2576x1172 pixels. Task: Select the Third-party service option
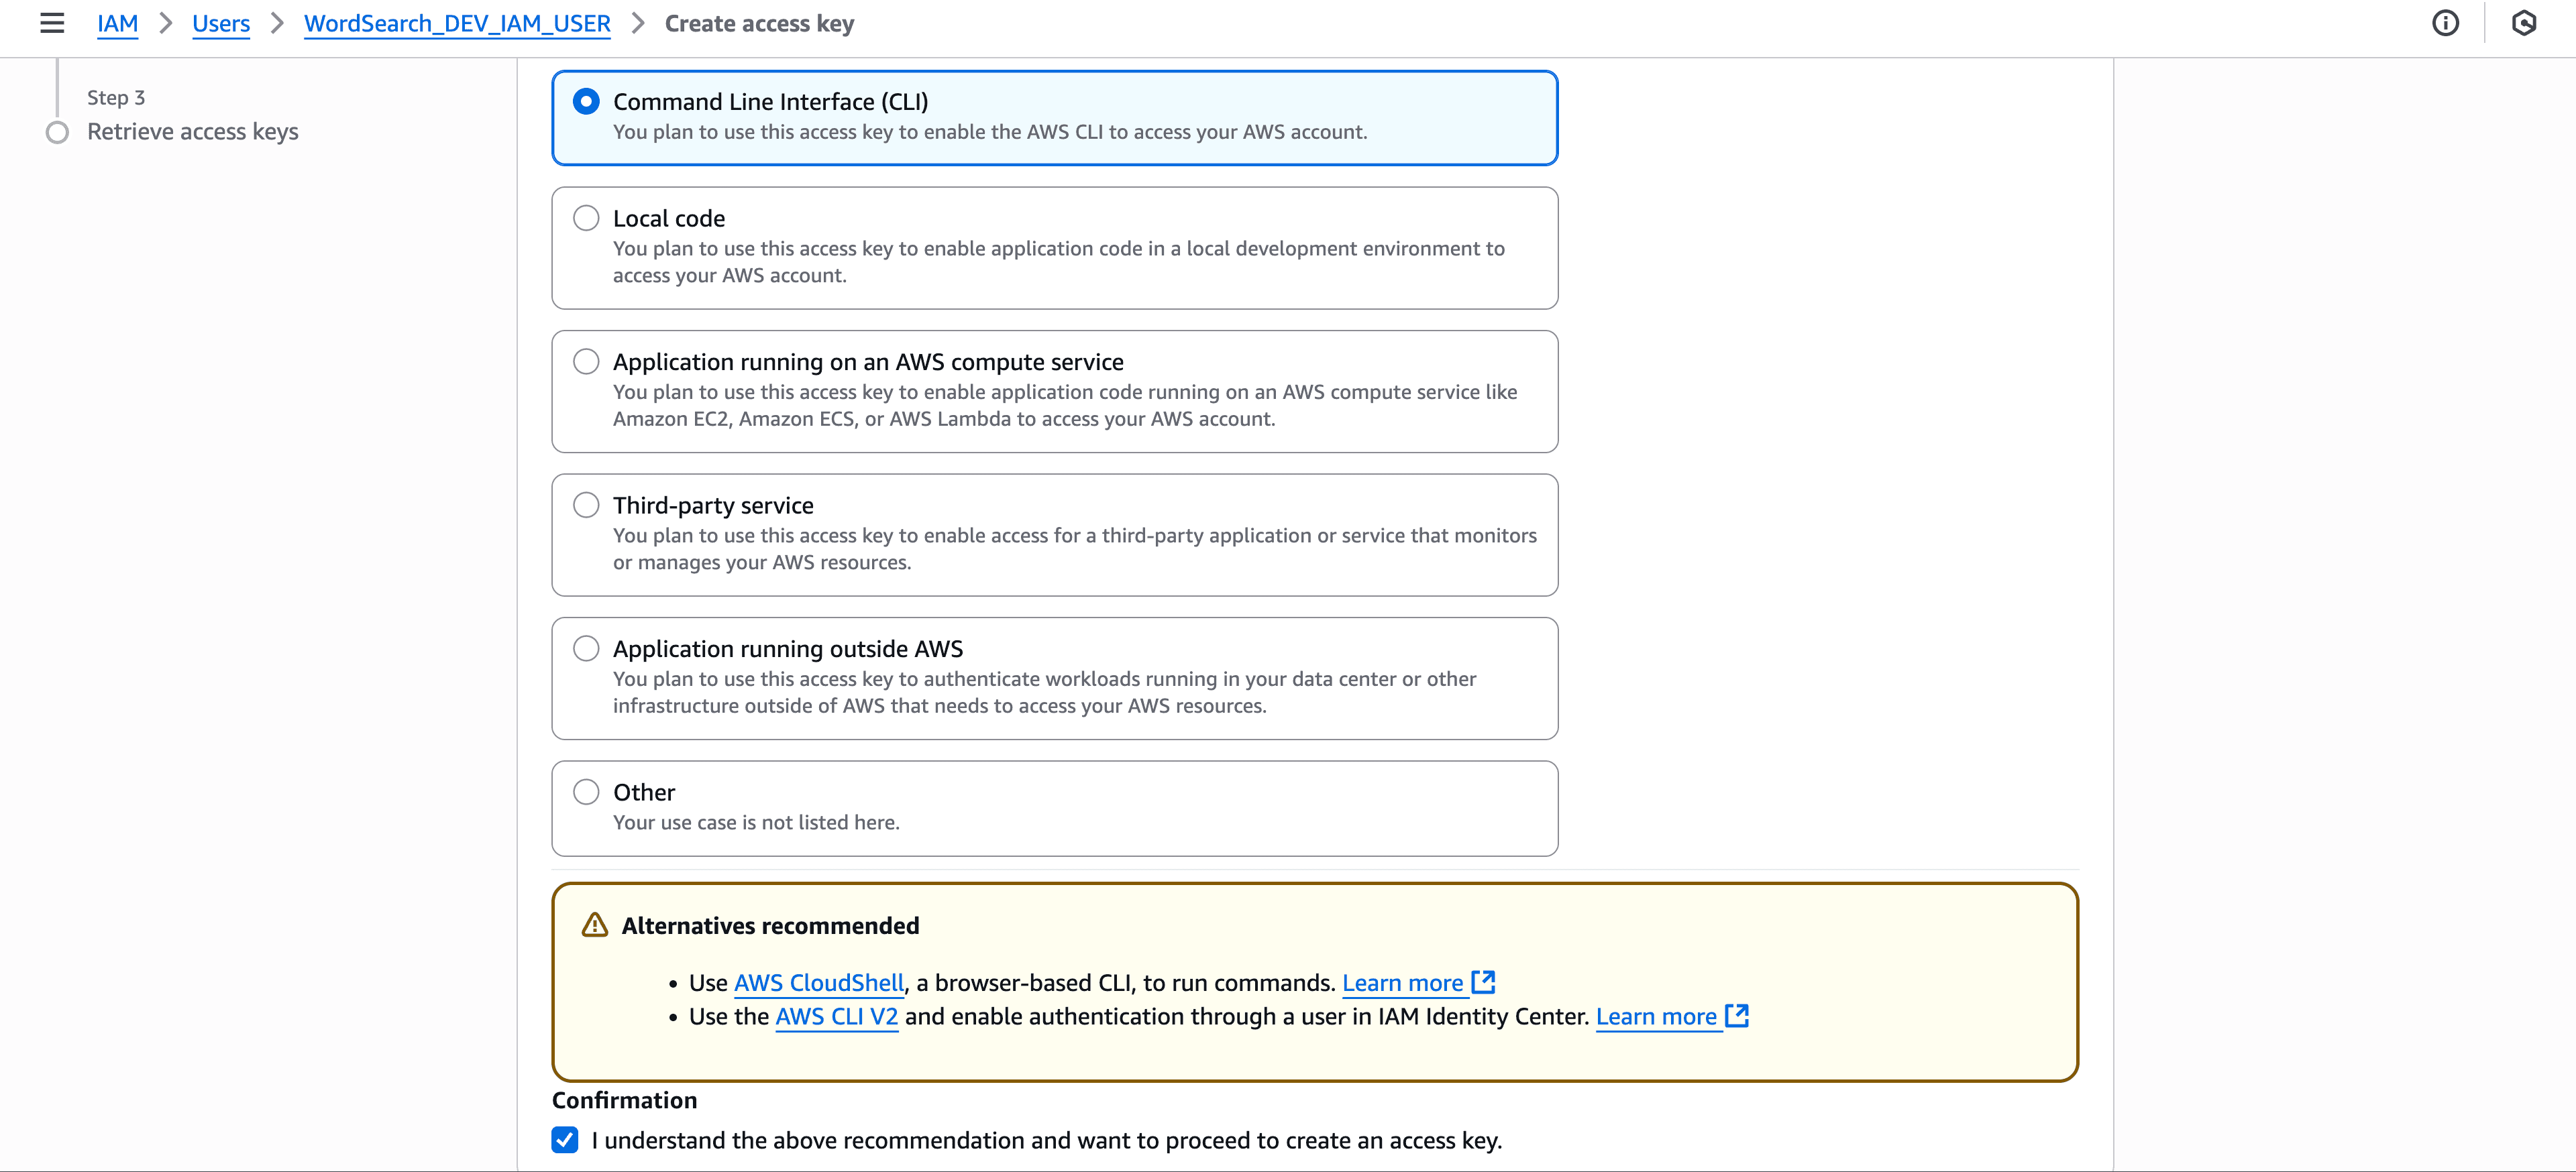tap(586, 505)
